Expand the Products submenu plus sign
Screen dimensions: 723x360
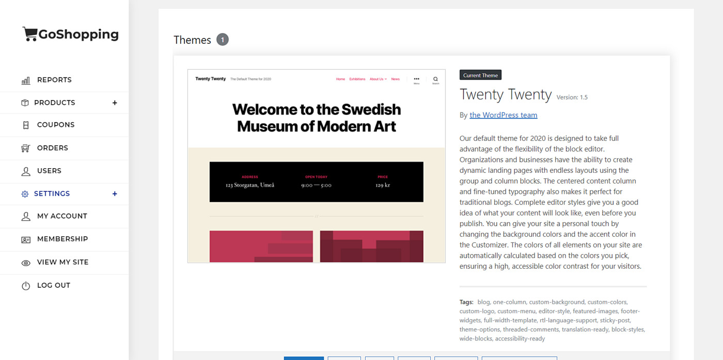click(115, 103)
